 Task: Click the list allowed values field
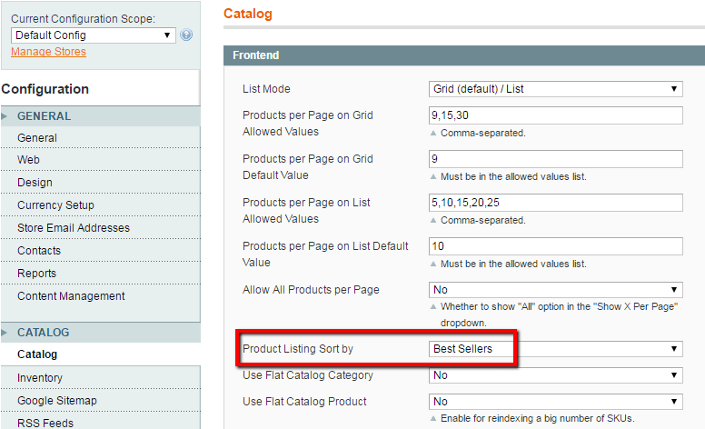coord(556,203)
